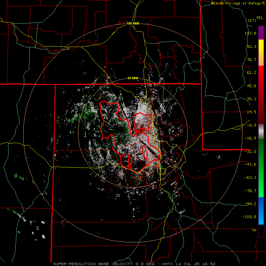Click the 76.7 scale value
This screenshot has width=266, height=266.
[x=252, y=59]
